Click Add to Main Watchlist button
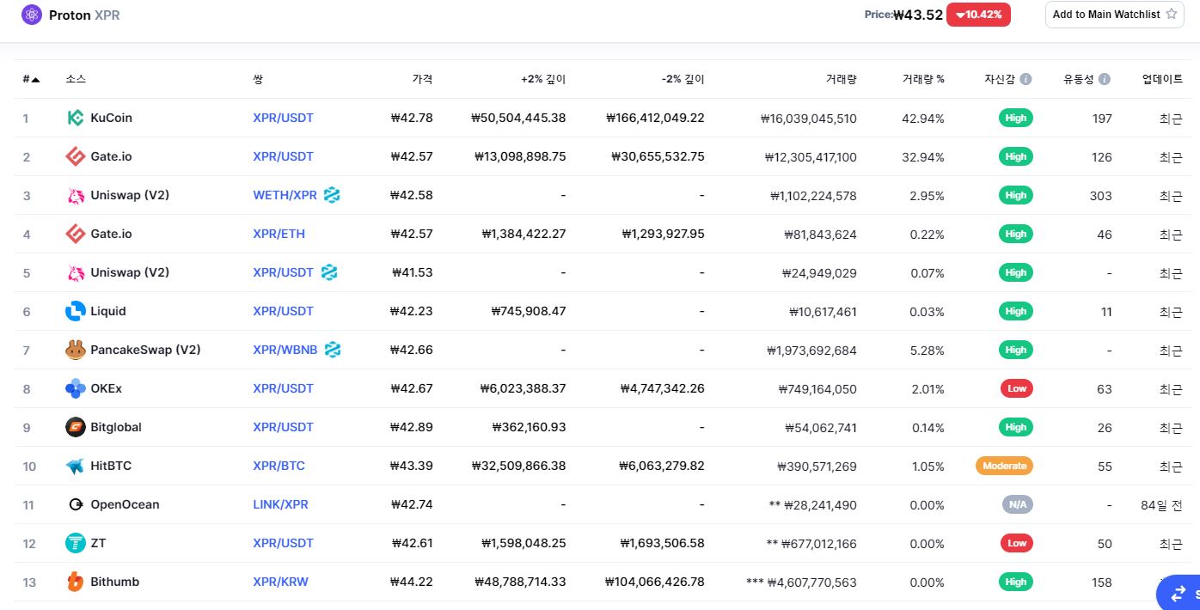Image resolution: width=1200 pixels, height=610 pixels. [x=1114, y=15]
